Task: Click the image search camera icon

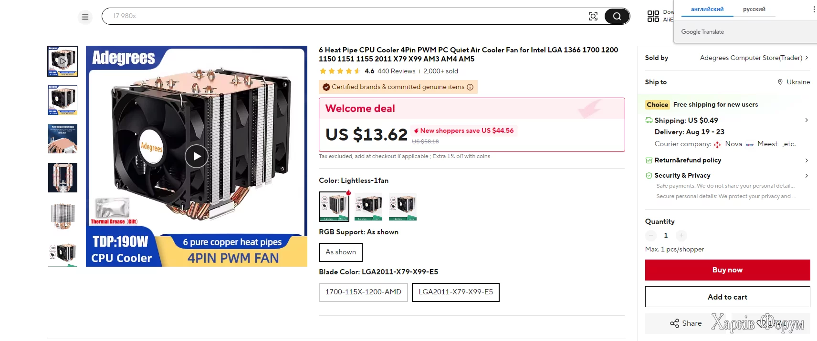Action: (x=593, y=16)
